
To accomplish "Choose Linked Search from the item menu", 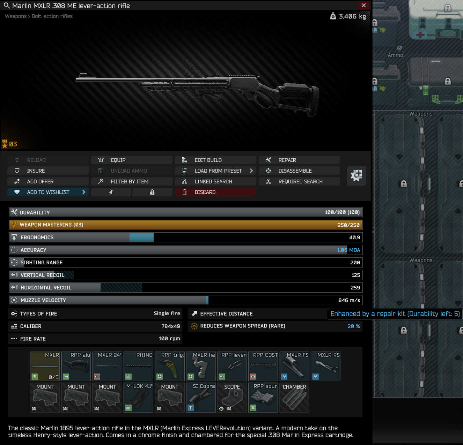I will click(216, 182).
